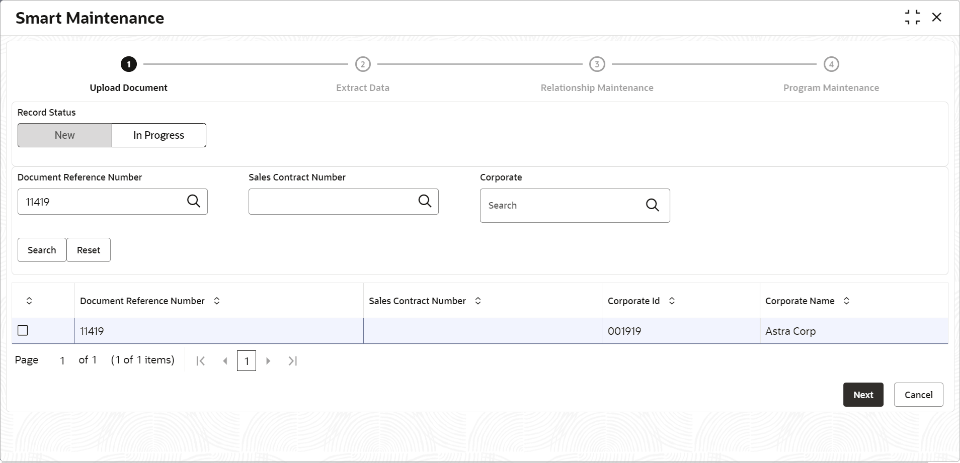Open the Relationship Maintenance step

[x=597, y=64]
